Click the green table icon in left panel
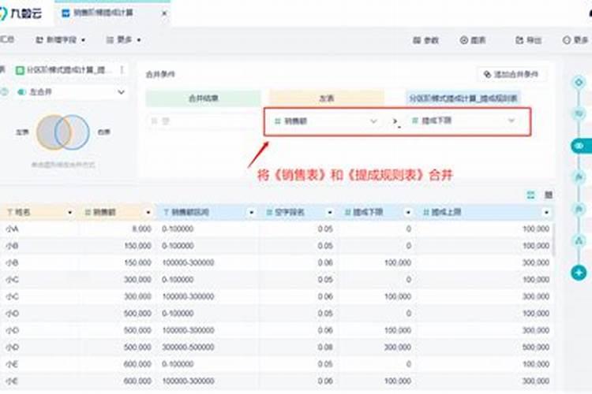592x394 pixels. click(x=20, y=70)
